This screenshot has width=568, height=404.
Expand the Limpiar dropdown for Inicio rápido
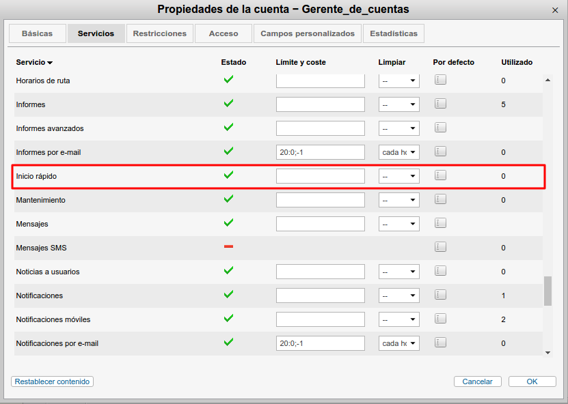(x=398, y=175)
